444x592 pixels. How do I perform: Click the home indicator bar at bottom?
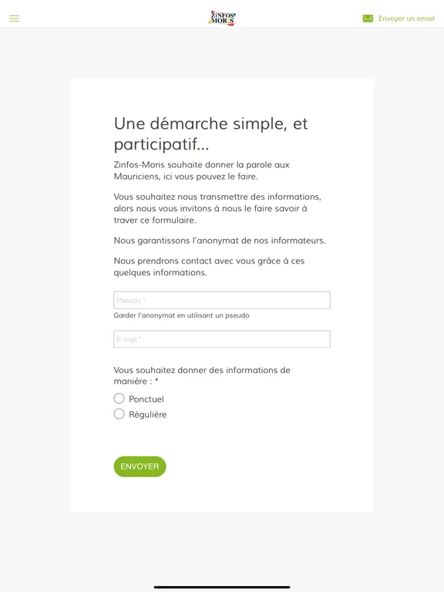pos(222,587)
